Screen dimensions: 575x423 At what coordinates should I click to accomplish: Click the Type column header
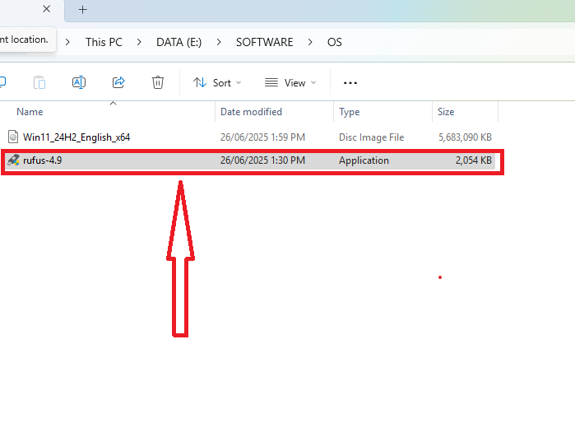tap(350, 112)
